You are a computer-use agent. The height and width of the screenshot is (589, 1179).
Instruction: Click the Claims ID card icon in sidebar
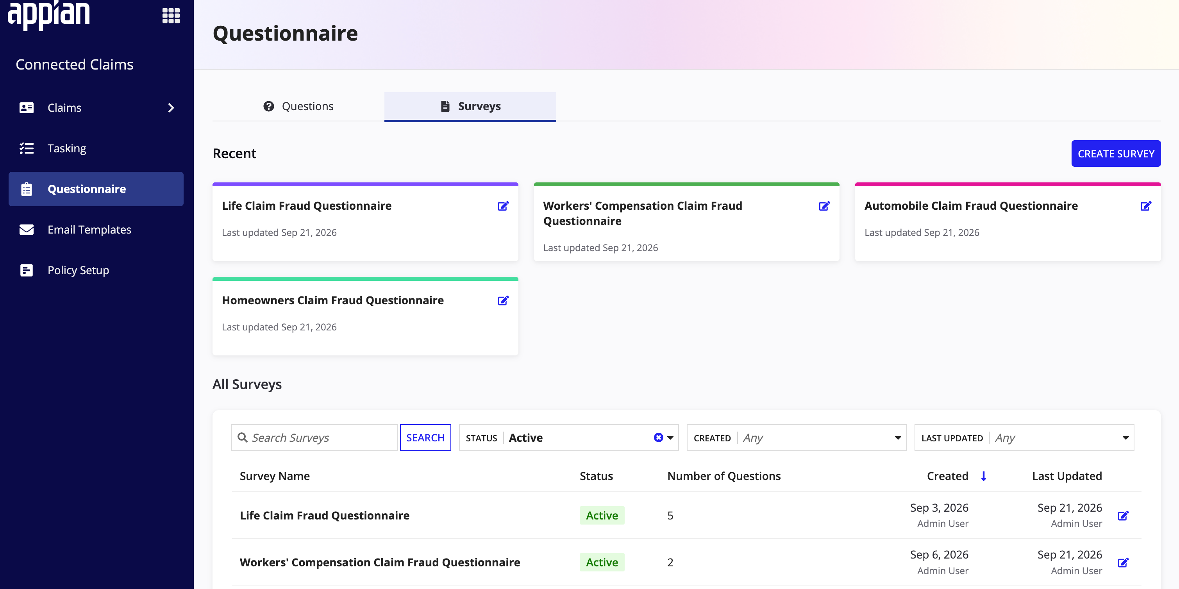click(27, 107)
